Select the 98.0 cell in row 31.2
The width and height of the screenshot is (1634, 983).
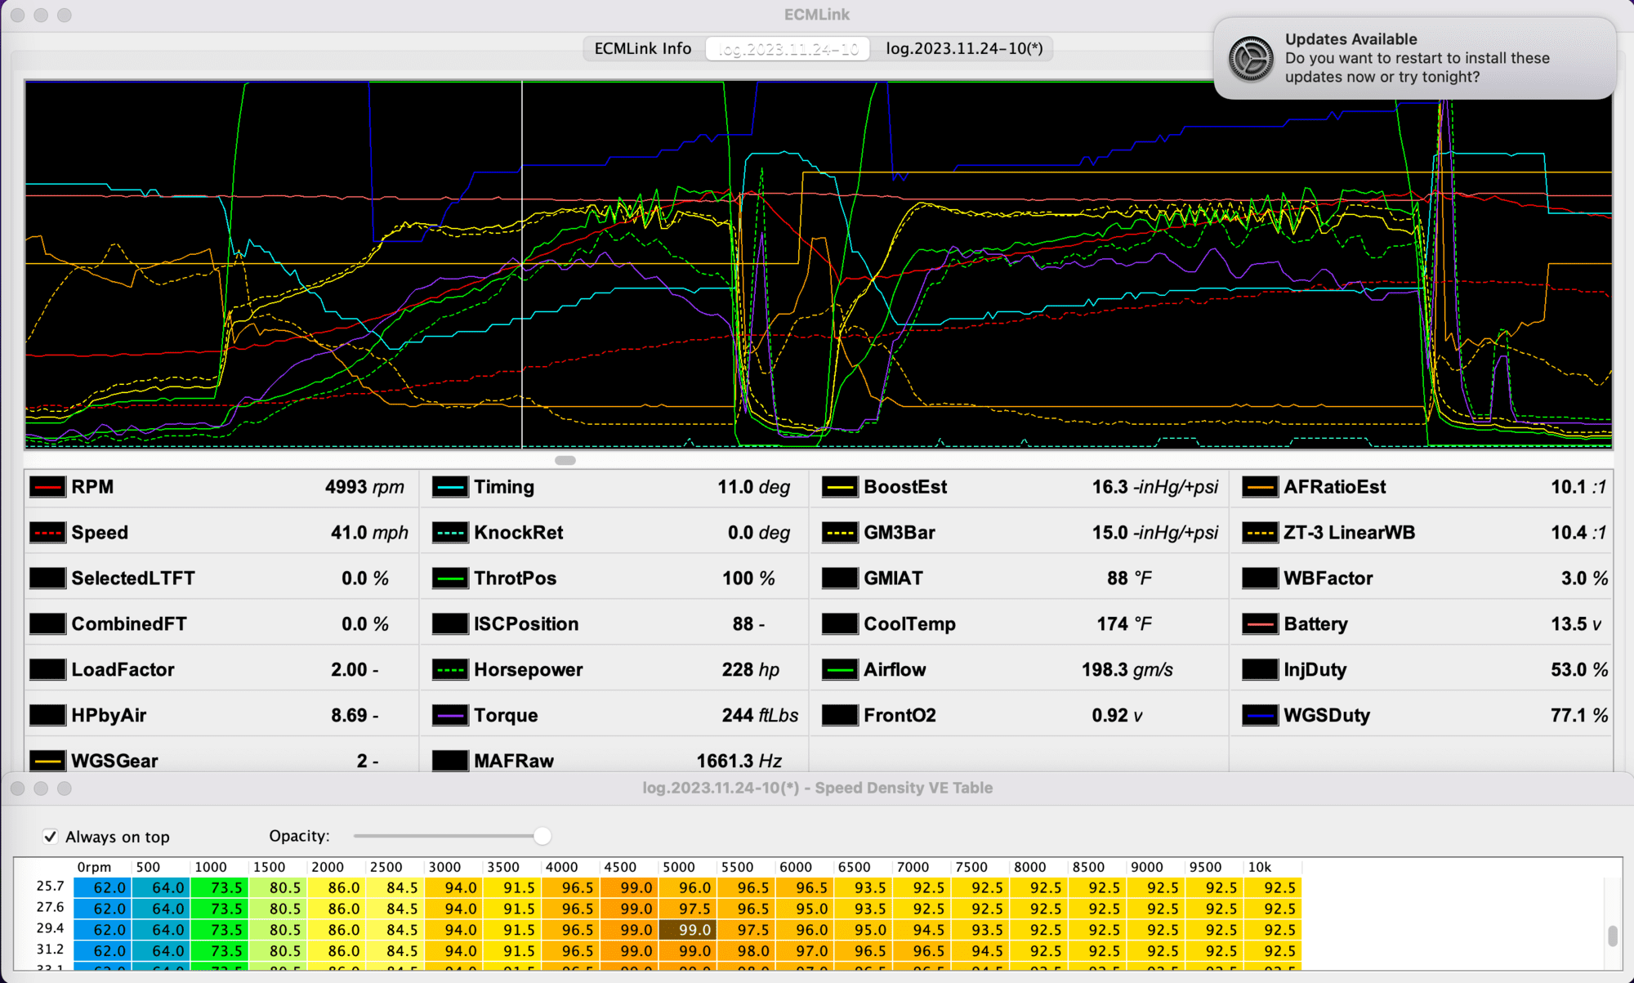pos(747,951)
